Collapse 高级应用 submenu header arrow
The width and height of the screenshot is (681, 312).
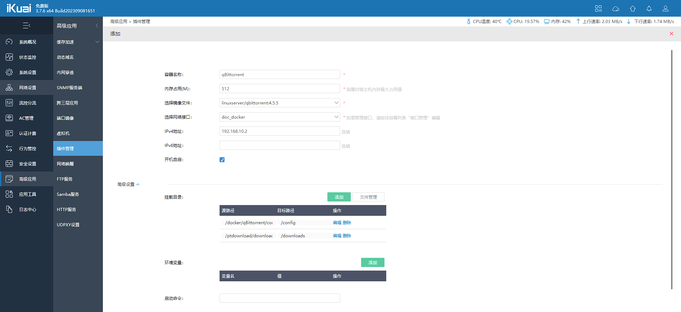[x=97, y=25]
